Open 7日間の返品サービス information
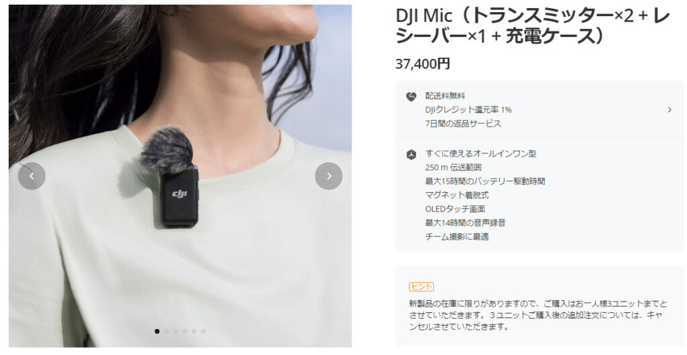687x355 pixels. 463,124
